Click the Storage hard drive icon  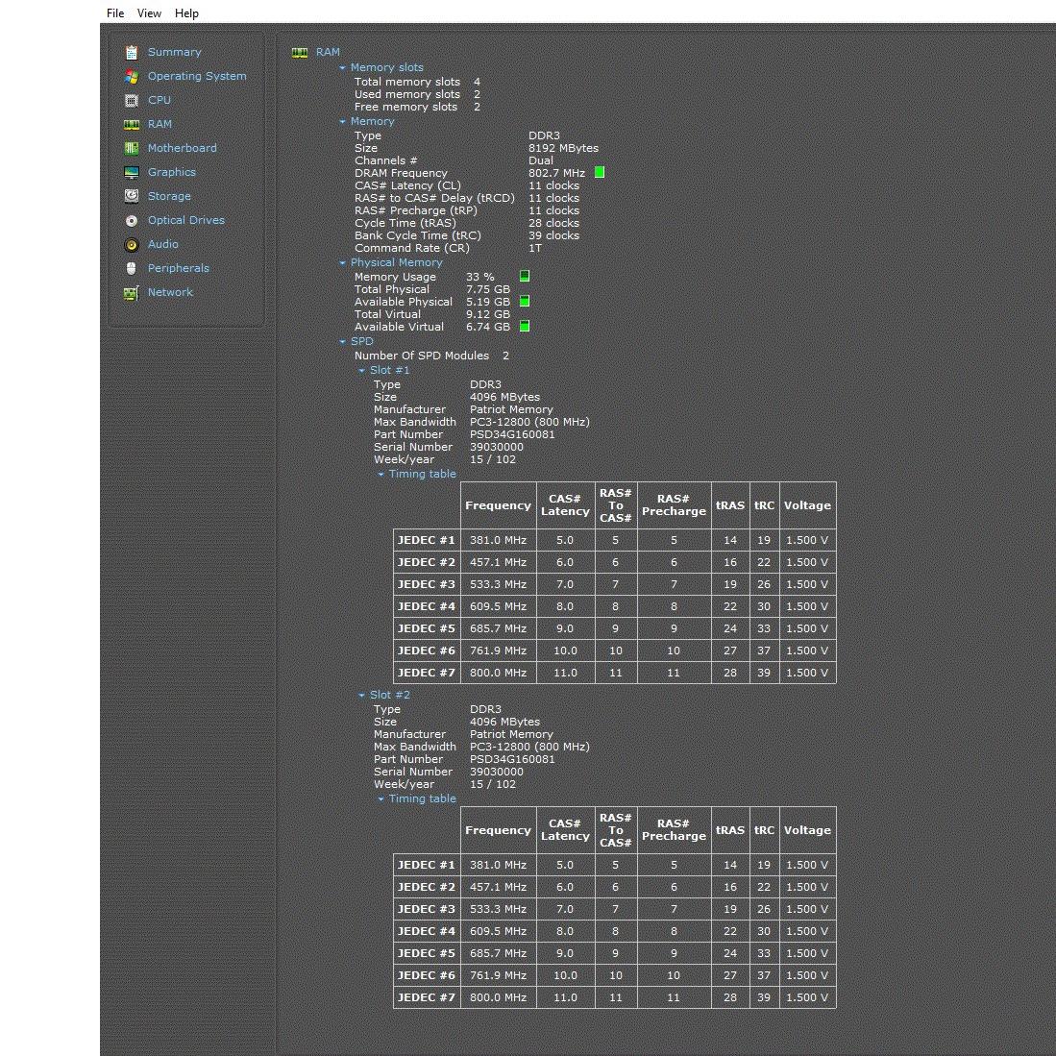pos(132,196)
